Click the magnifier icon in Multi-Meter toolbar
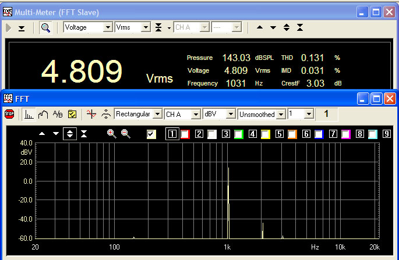 (45, 28)
